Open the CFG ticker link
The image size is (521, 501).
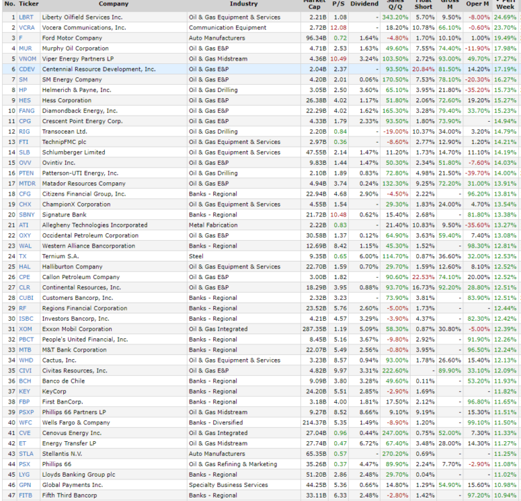pos(24,193)
